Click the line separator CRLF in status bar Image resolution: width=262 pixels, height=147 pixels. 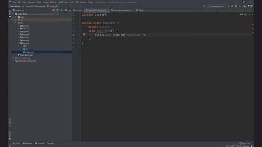coord(233,146)
